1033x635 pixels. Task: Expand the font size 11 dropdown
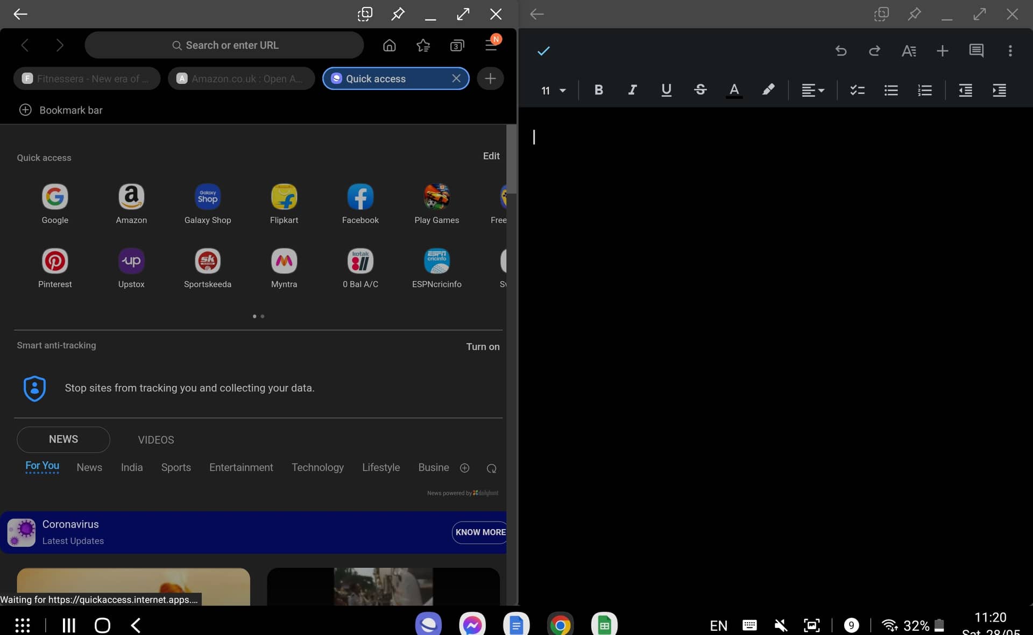click(553, 90)
